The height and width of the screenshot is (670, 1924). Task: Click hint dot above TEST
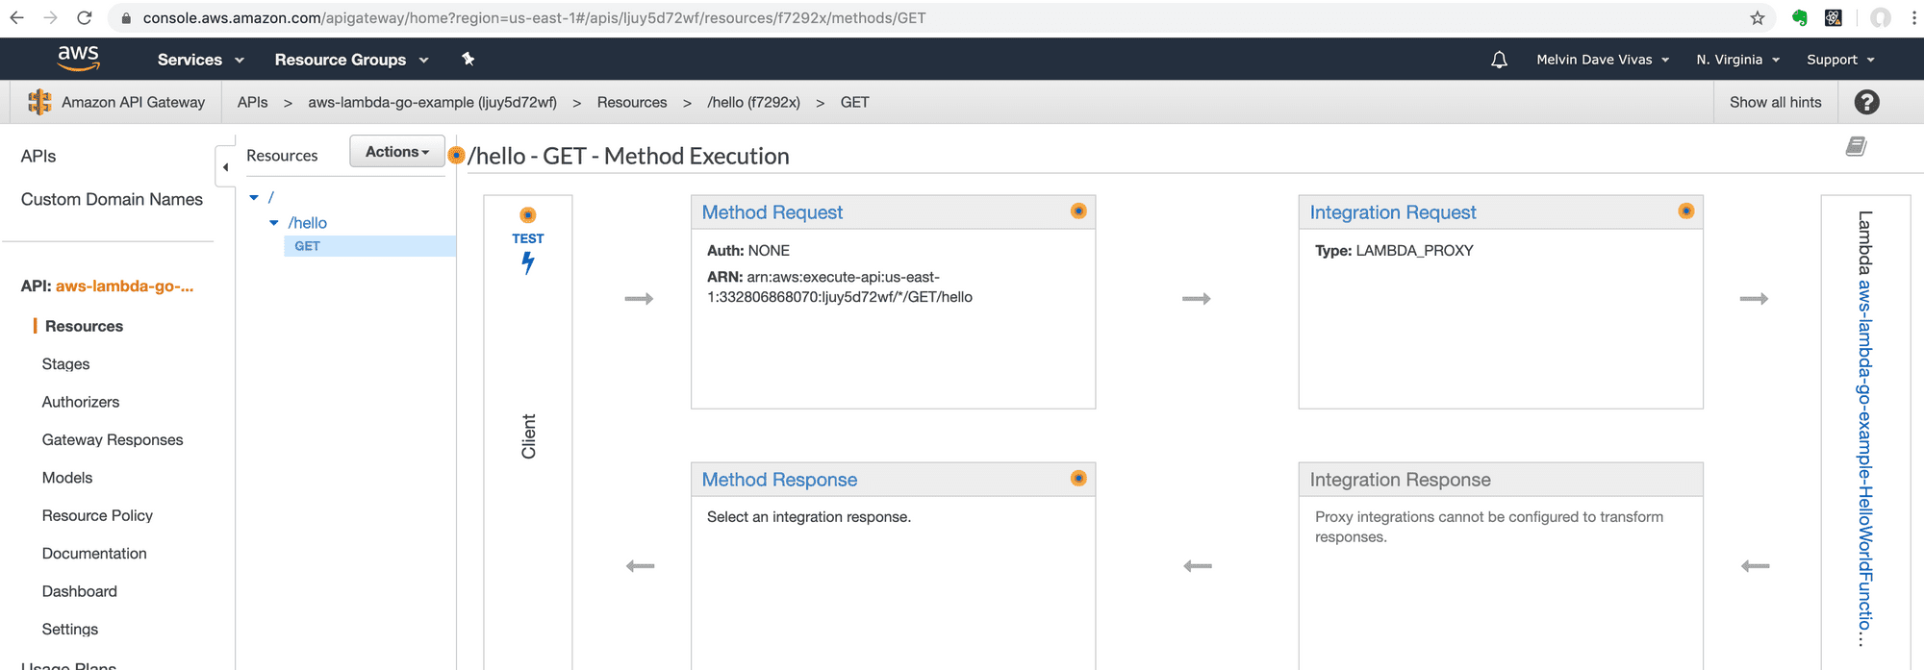pos(528,214)
